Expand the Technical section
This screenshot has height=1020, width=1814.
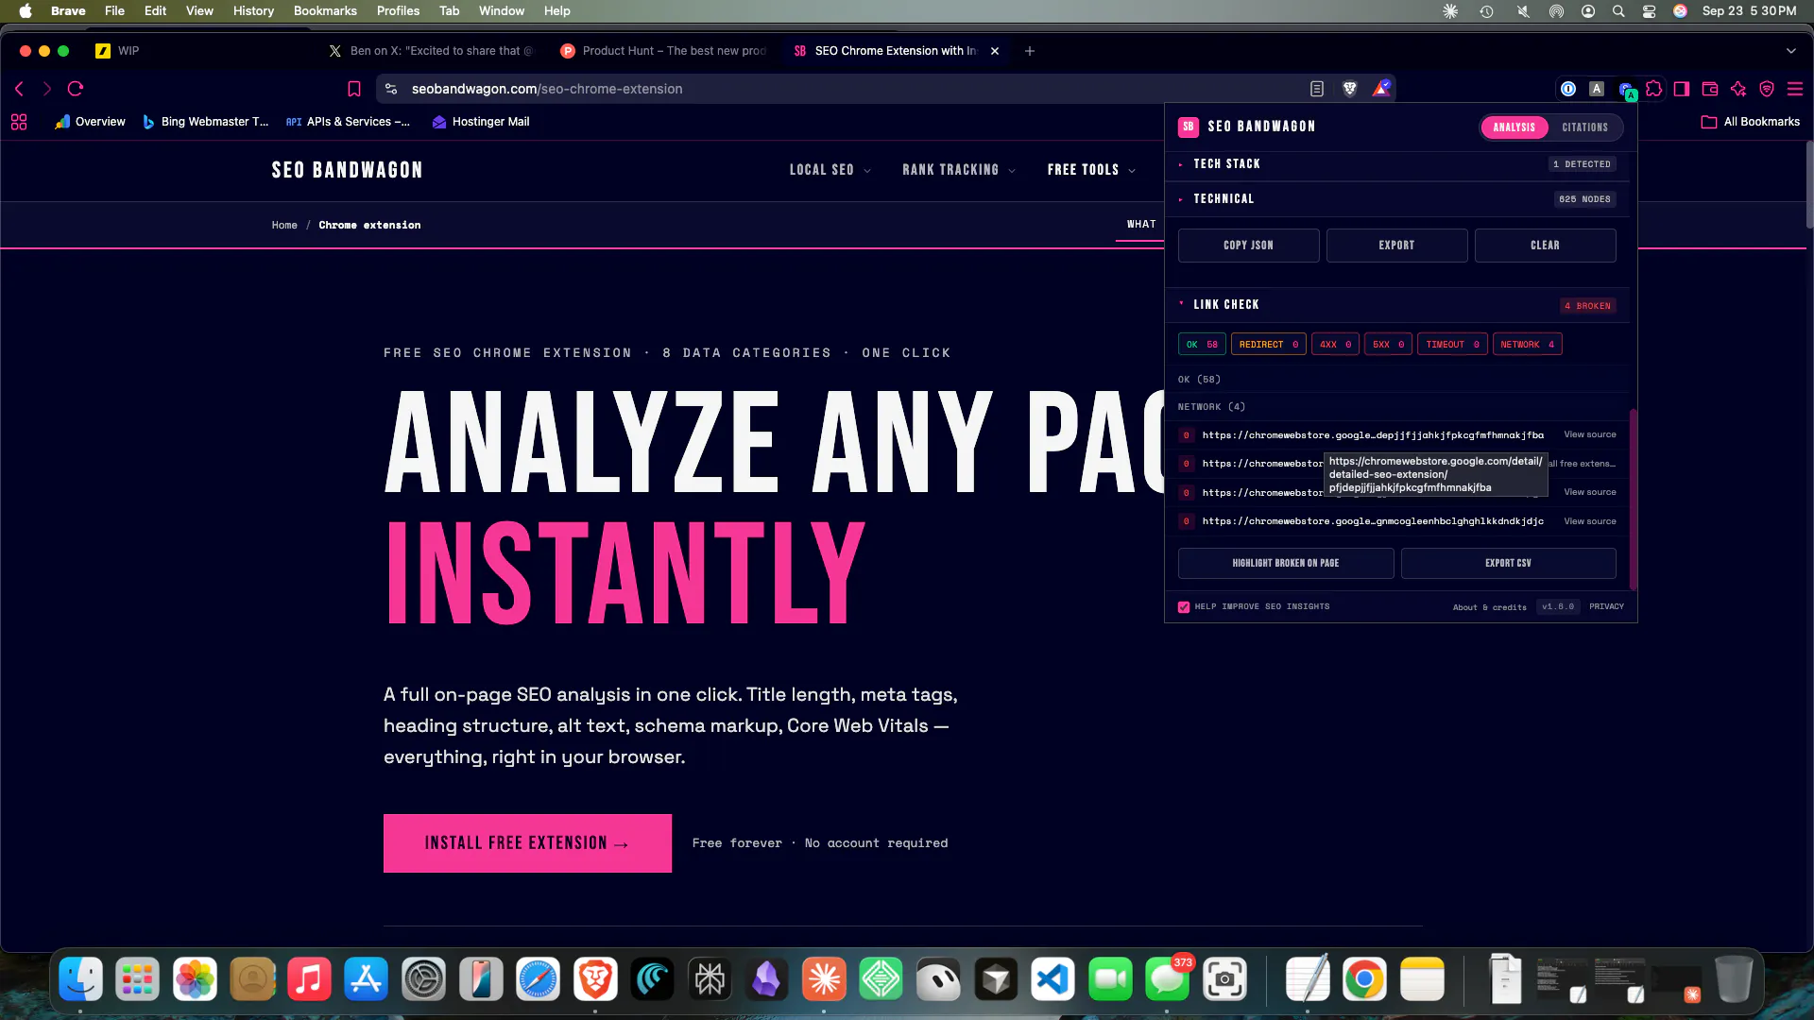click(1397, 199)
